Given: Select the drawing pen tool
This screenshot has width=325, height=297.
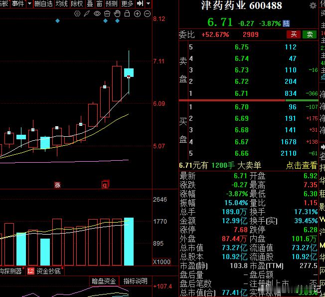Looking at the screenshot, I should (87, 14).
